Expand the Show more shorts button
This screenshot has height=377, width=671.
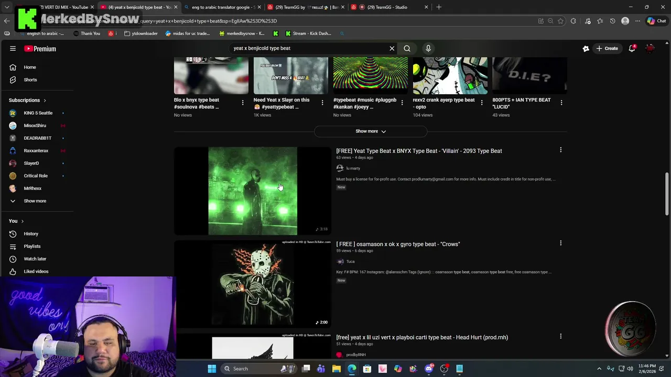click(x=371, y=131)
